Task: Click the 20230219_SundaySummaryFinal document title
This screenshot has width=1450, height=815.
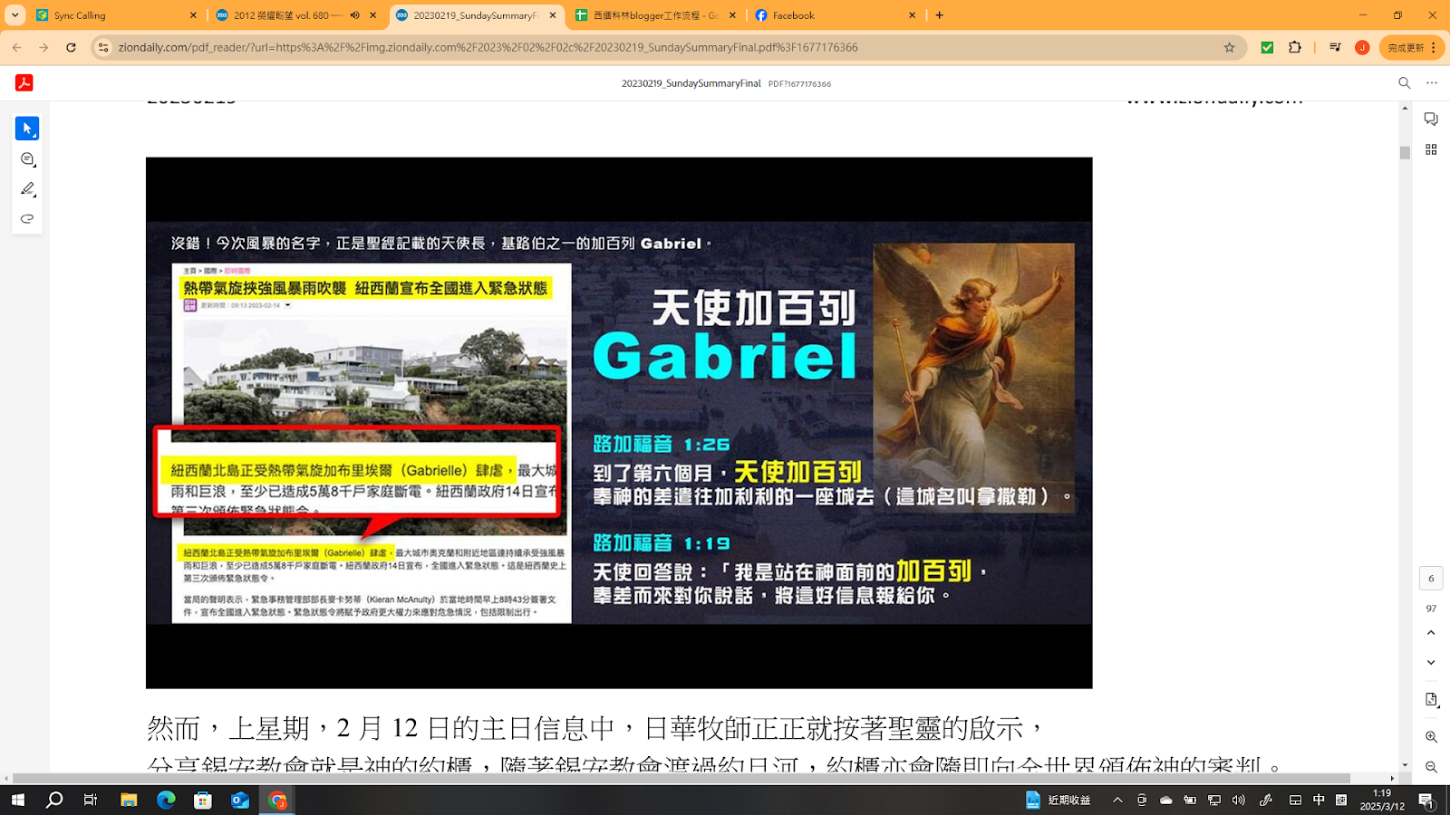Action: coord(691,83)
